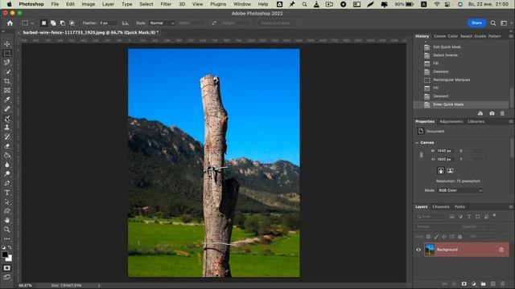This screenshot has width=515, height=289.
Task: Click the Exit Quick Mask history state
Action: [447, 47]
